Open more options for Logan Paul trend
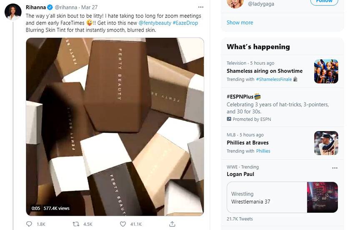 335,168
